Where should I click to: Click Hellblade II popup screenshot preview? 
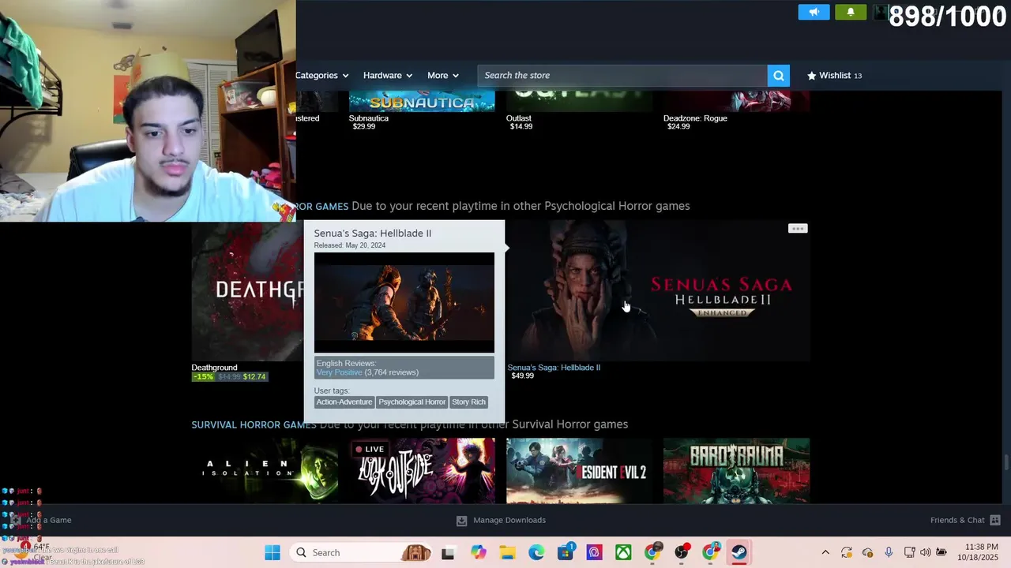(x=404, y=303)
